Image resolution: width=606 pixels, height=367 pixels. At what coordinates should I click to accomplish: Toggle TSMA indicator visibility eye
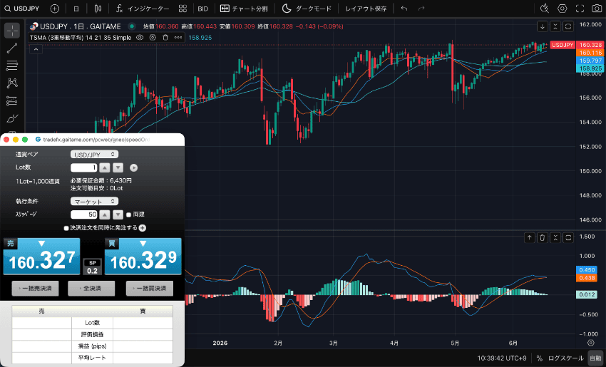coord(140,38)
